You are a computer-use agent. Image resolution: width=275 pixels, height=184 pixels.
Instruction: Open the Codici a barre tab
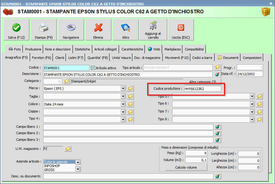[202, 58]
